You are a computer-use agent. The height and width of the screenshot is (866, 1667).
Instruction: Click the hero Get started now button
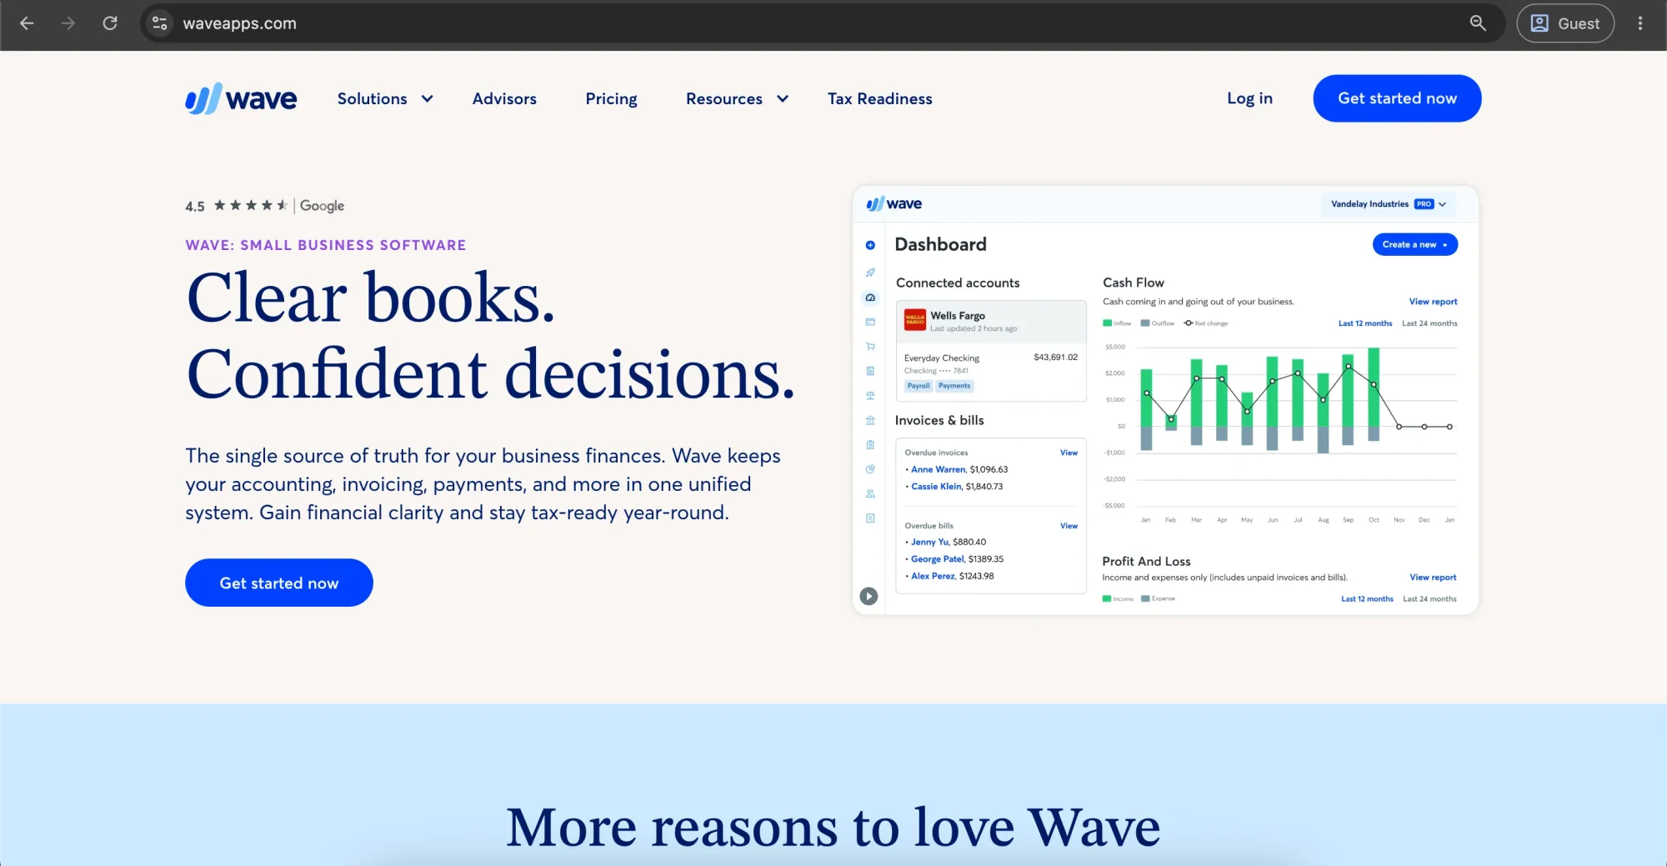[279, 583]
